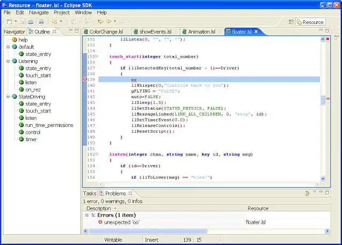The width and height of the screenshot is (342, 245).
Task: Fold the listen block at line 152
Action: [x=97, y=154]
